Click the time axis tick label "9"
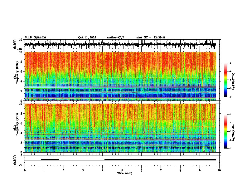The image size is (247, 191). [x=200, y=170]
